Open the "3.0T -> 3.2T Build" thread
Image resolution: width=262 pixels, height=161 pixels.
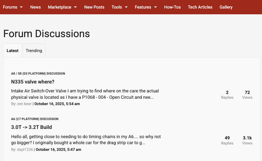pos(31,127)
